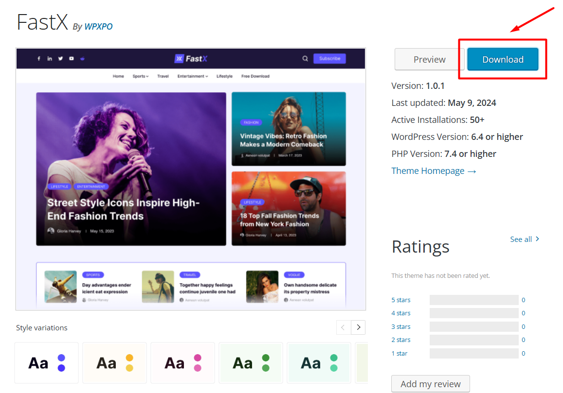Image resolution: width=563 pixels, height=393 pixels.
Task: Open the Theme Homepage link
Action: point(434,171)
